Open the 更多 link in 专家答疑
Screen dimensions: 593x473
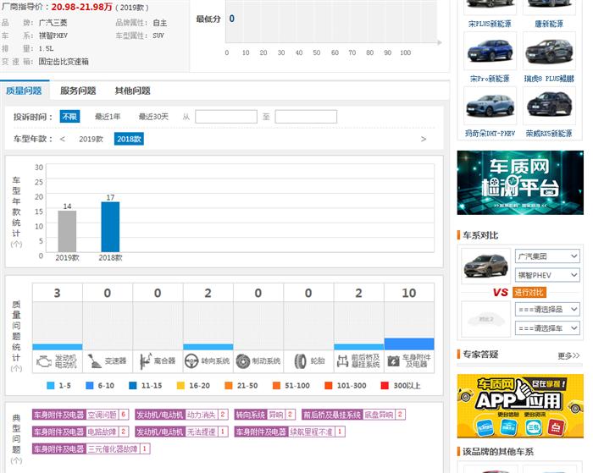pyautogui.click(x=568, y=355)
